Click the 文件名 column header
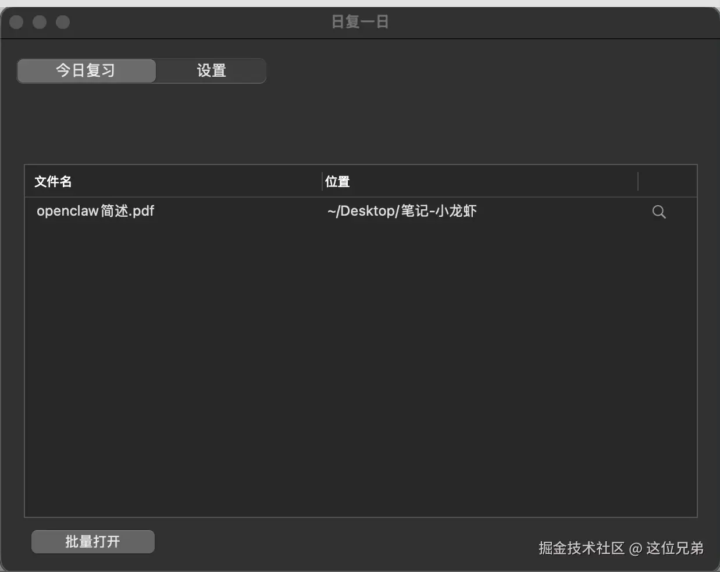This screenshot has width=720, height=572. coord(52,181)
